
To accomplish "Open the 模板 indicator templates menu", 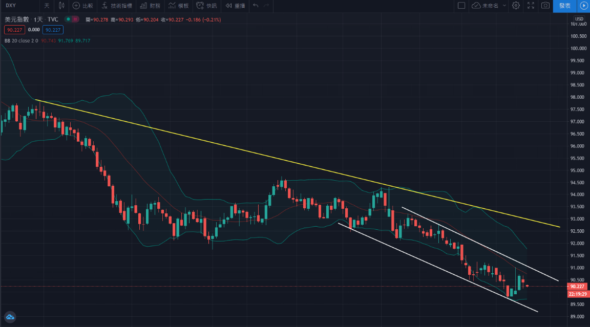I will (x=178, y=6).
